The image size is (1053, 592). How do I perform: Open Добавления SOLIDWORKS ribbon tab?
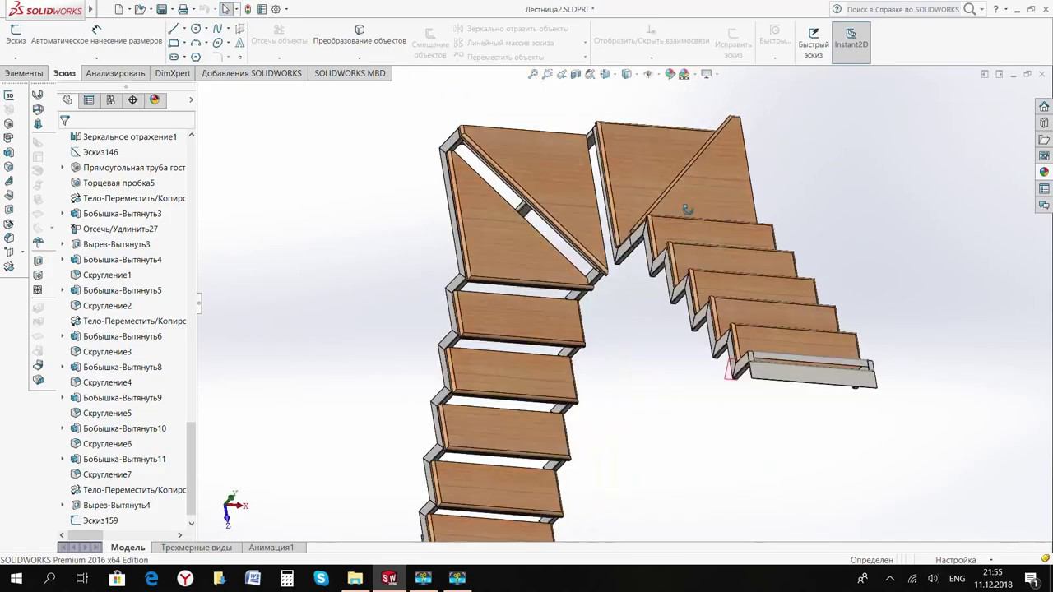(252, 73)
